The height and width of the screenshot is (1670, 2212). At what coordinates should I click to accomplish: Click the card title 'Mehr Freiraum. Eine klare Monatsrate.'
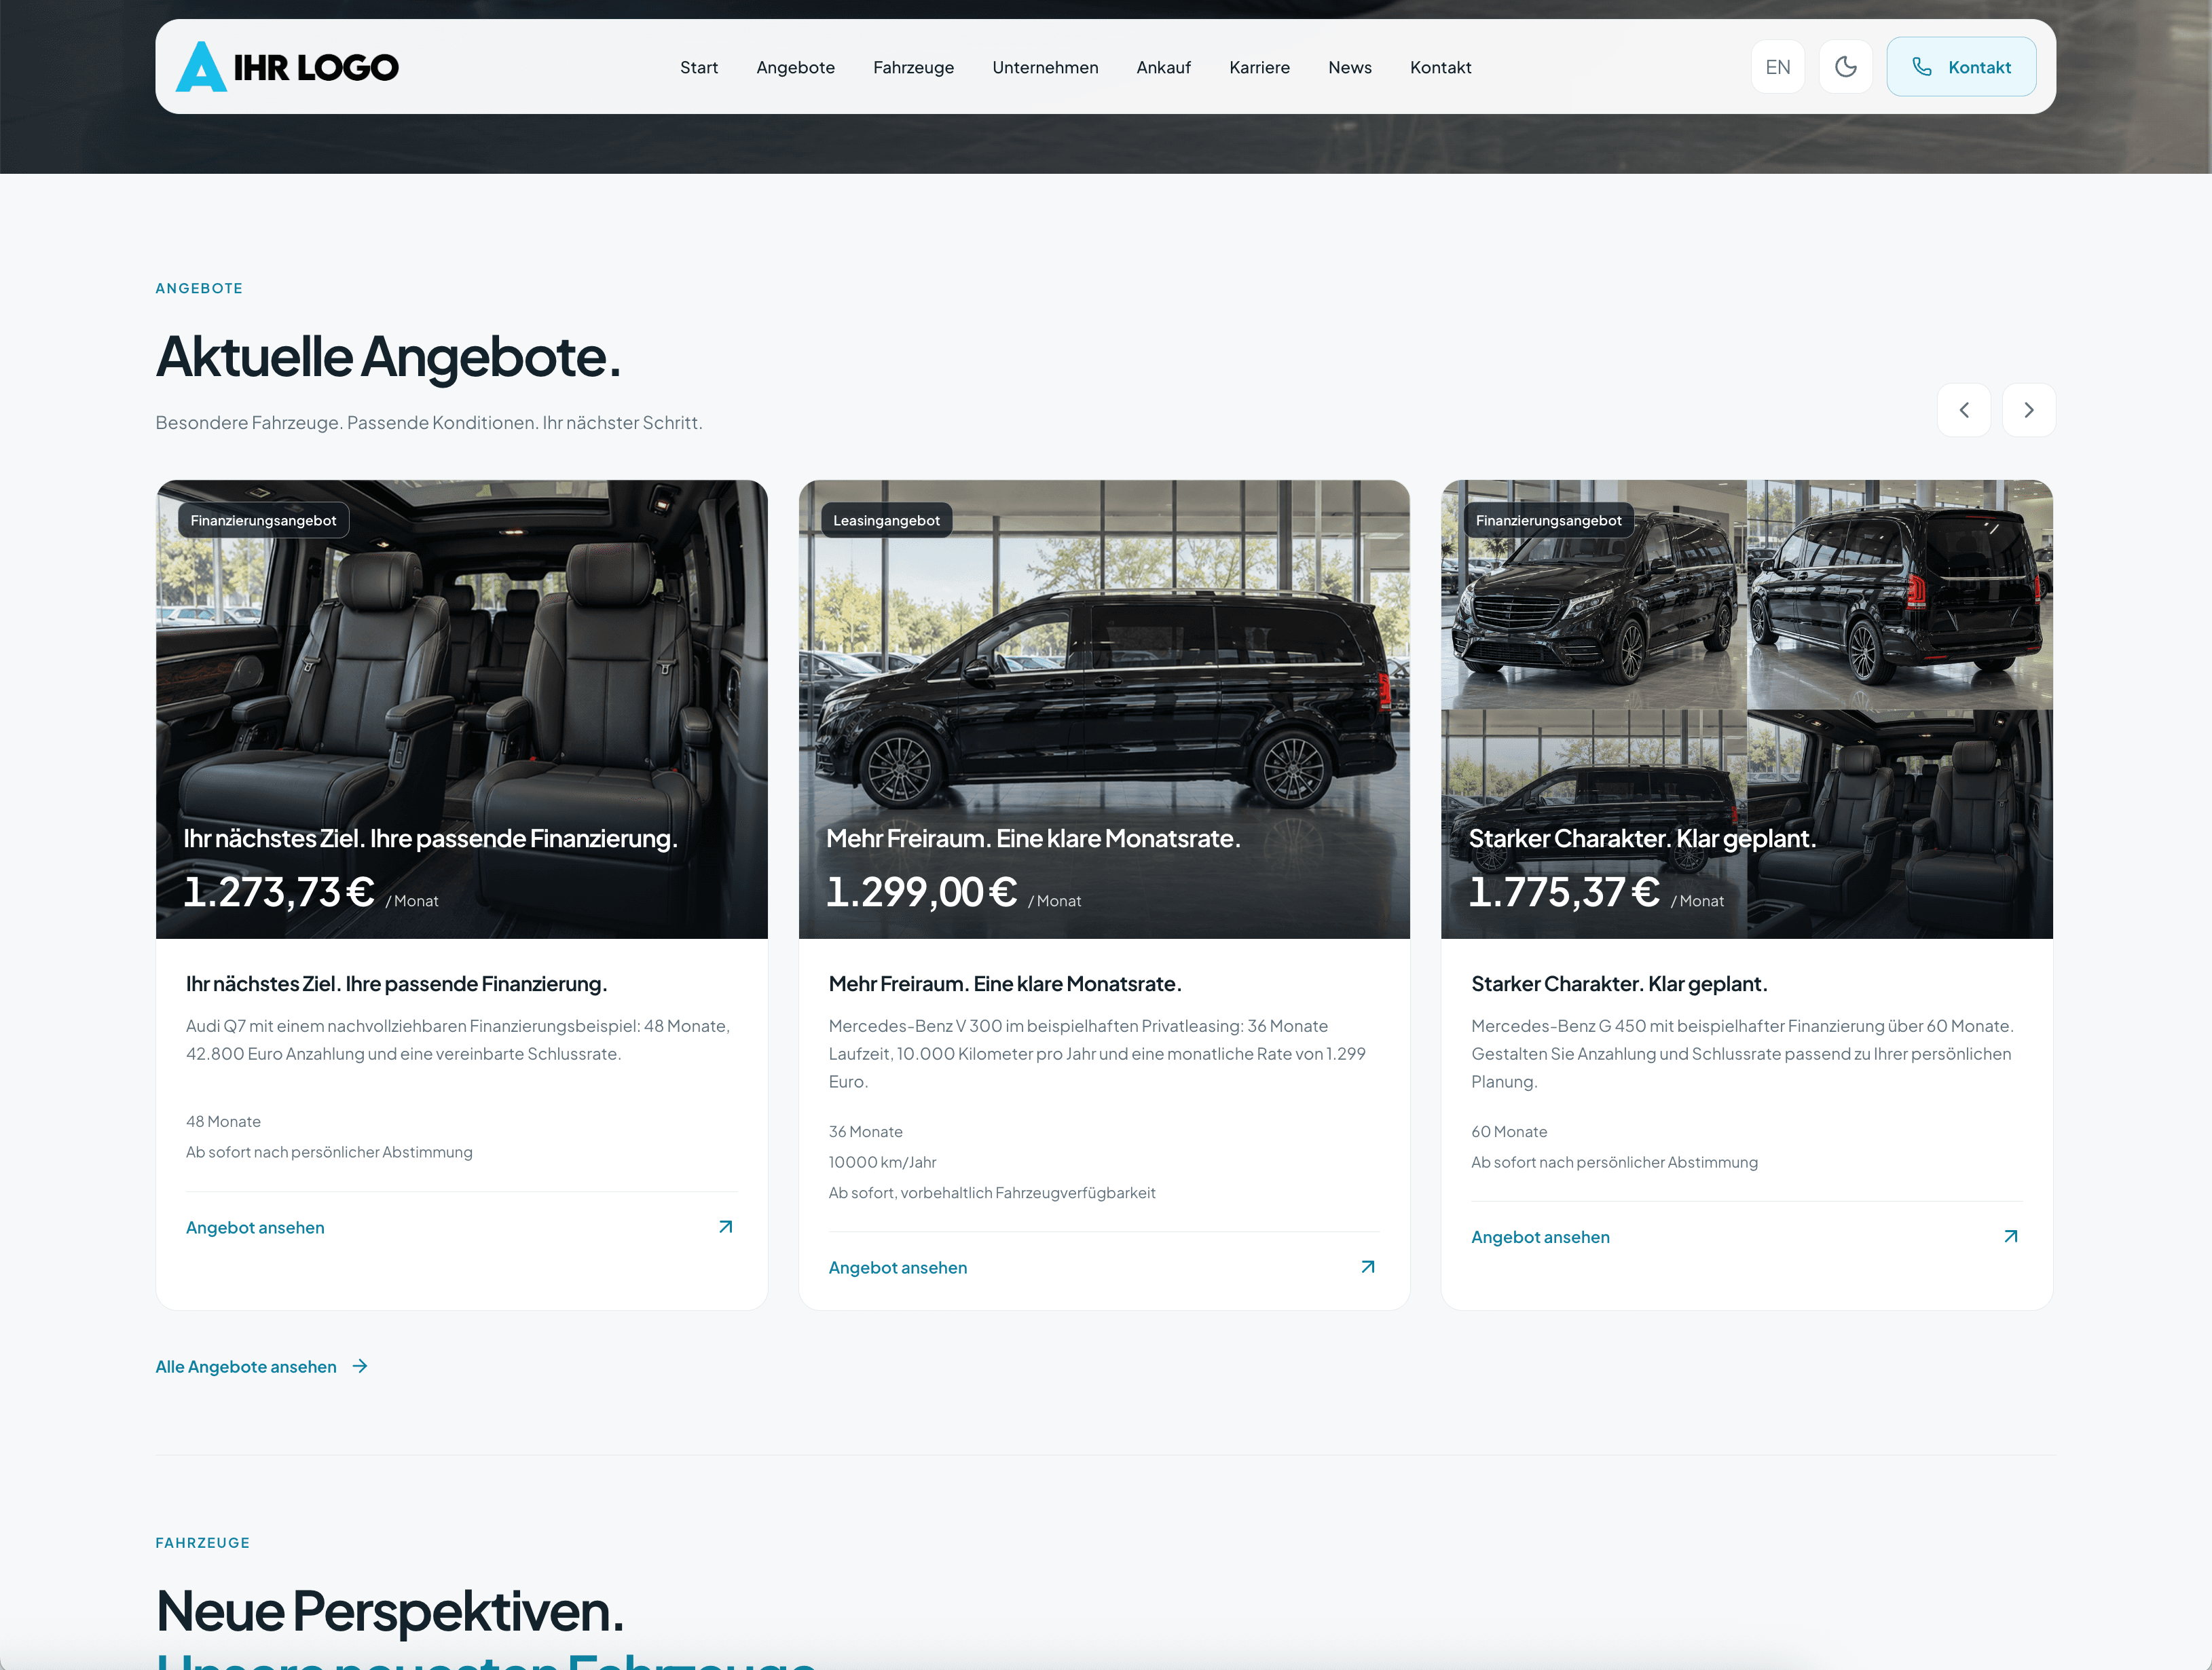[1005, 984]
